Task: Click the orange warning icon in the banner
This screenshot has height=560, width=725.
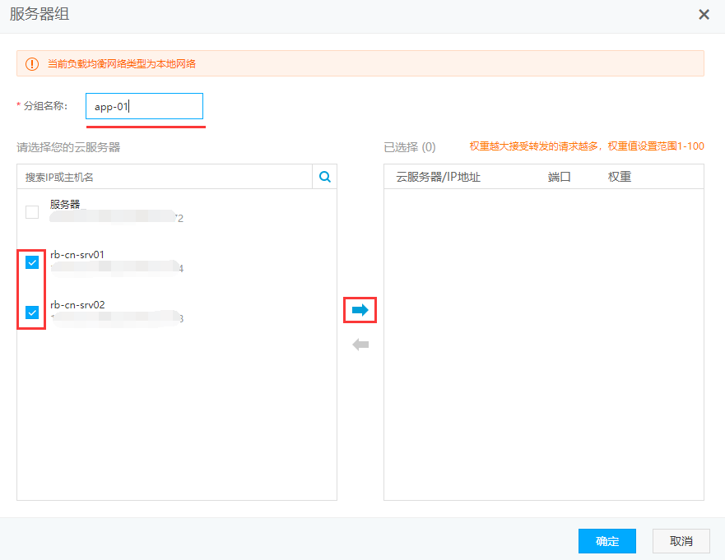Action: pyautogui.click(x=32, y=63)
